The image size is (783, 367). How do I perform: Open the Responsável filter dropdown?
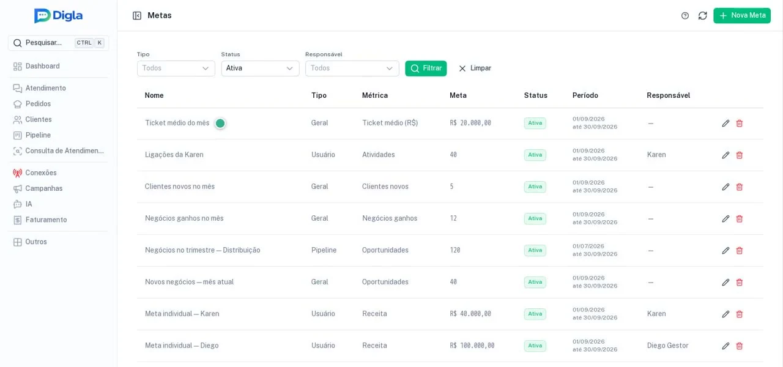point(352,69)
